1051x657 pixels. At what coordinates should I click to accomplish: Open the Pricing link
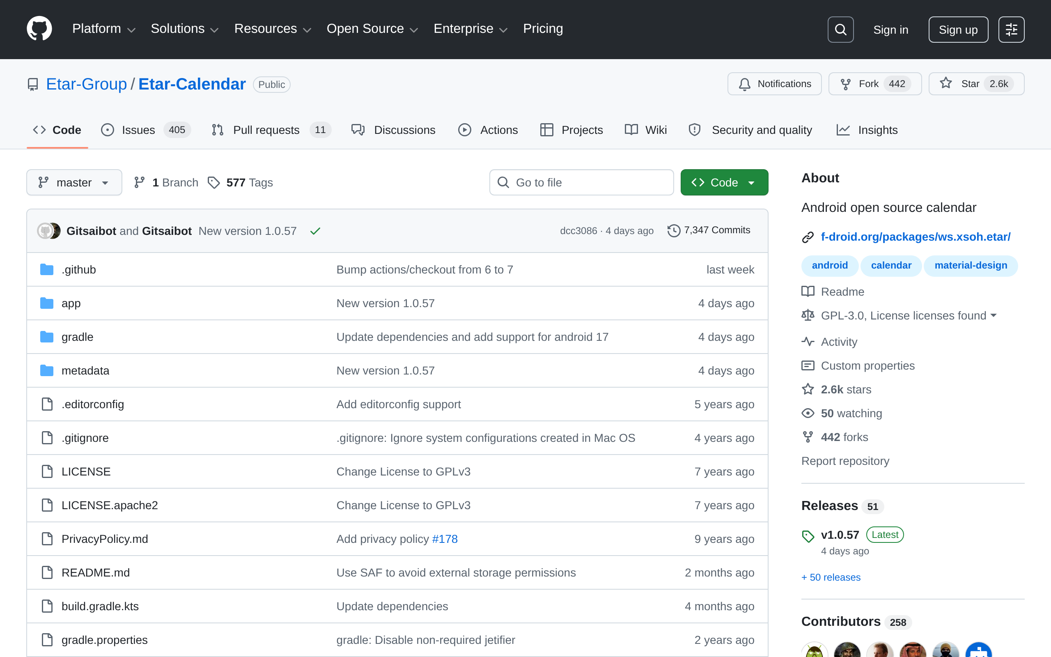click(543, 29)
